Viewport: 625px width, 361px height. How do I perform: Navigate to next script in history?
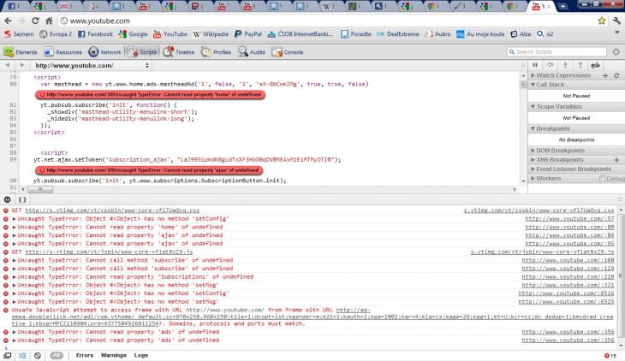click(22, 65)
